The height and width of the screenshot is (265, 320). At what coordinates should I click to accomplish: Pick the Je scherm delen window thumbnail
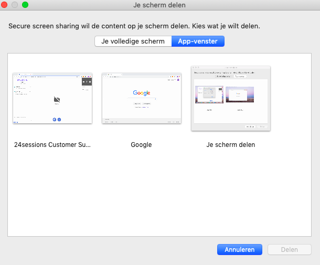[231, 98]
